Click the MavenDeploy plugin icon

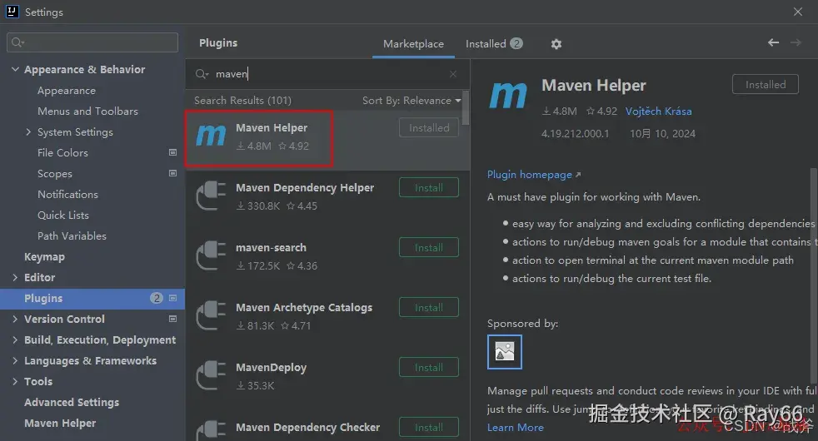pos(211,375)
